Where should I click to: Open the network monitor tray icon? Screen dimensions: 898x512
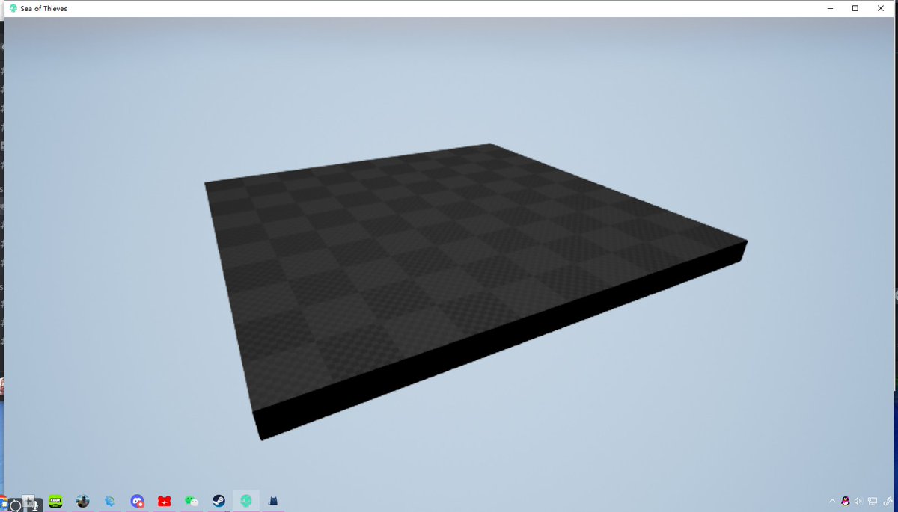point(872,501)
